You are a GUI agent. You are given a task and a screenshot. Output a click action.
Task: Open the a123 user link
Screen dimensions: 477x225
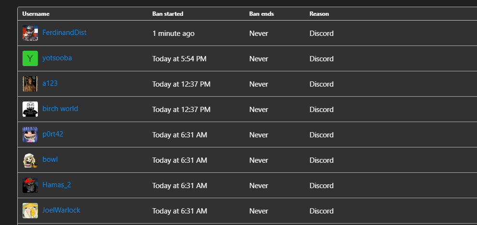click(x=50, y=83)
